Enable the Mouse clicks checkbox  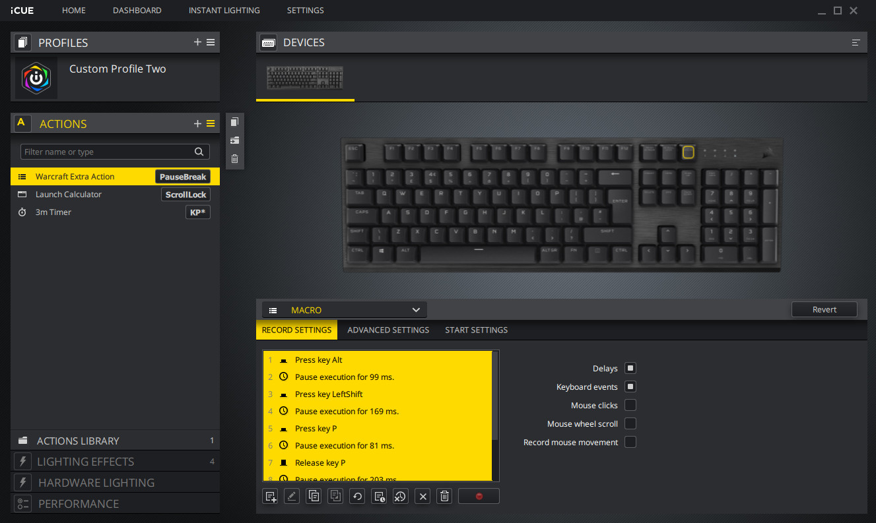coord(630,405)
